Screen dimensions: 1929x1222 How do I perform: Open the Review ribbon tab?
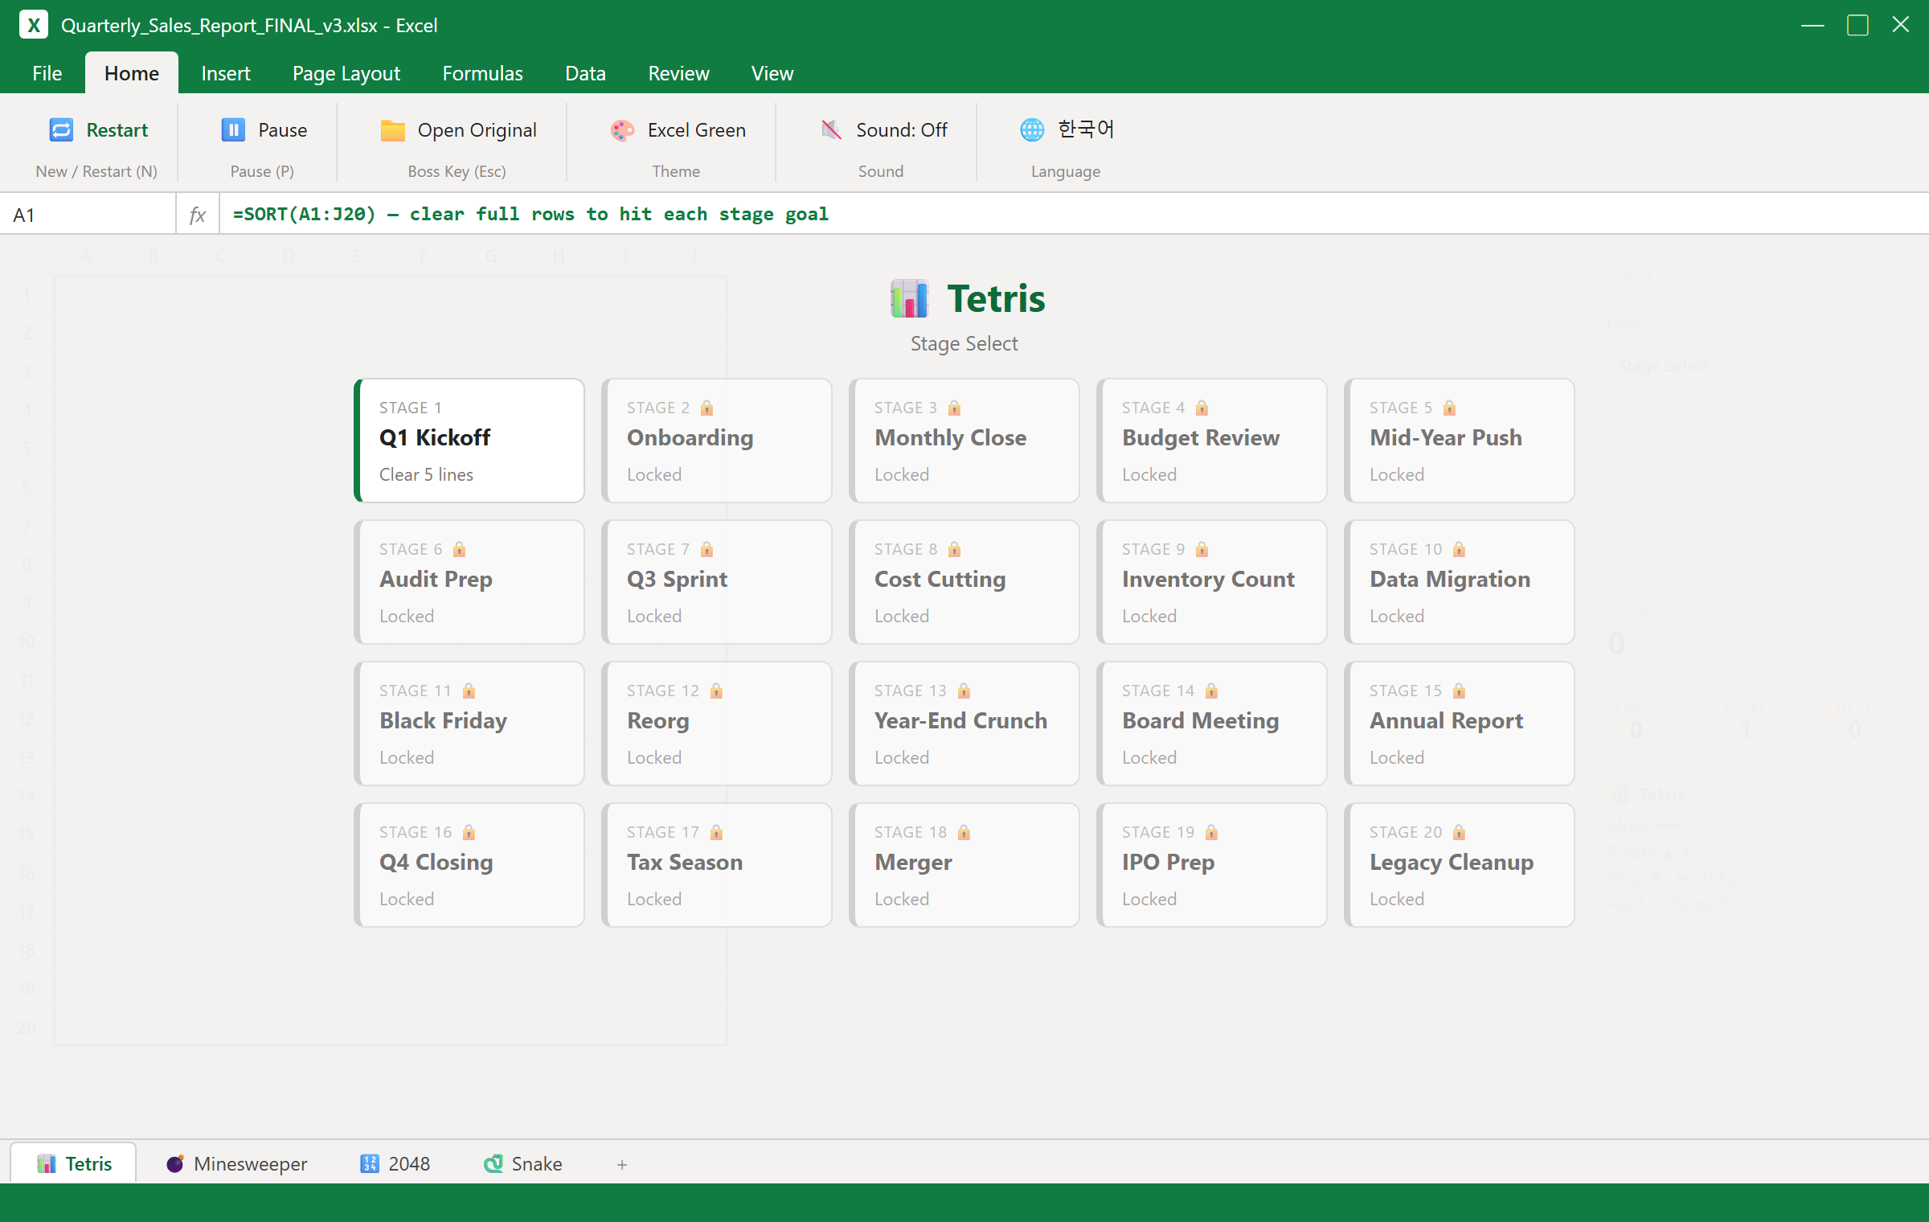(678, 73)
